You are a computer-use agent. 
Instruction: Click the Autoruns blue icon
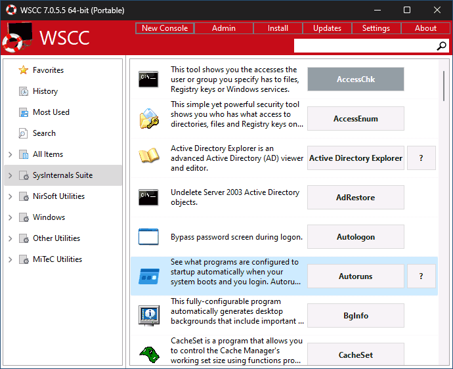pyautogui.click(x=149, y=276)
